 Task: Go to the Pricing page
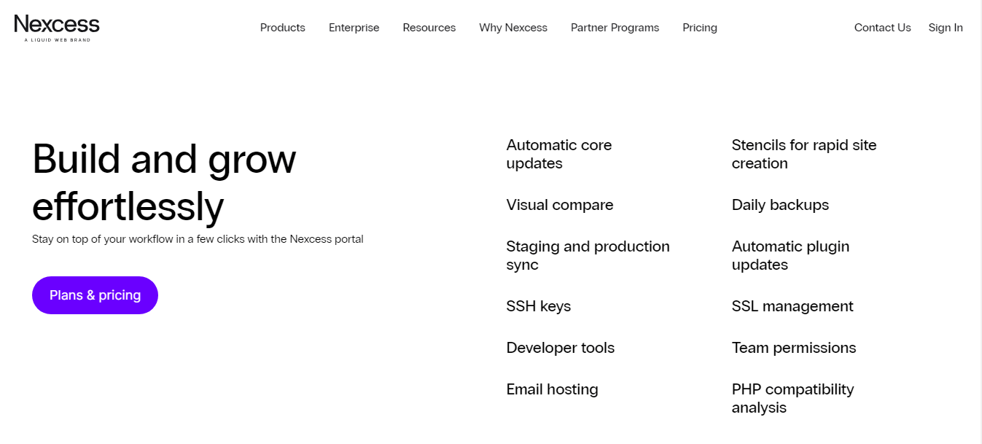click(x=700, y=28)
